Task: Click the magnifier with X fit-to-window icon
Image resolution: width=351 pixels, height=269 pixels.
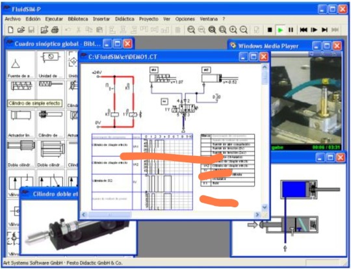Action: (x=212, y=29)
